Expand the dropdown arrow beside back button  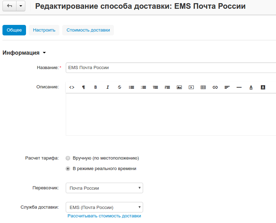[x=21, y=6]
